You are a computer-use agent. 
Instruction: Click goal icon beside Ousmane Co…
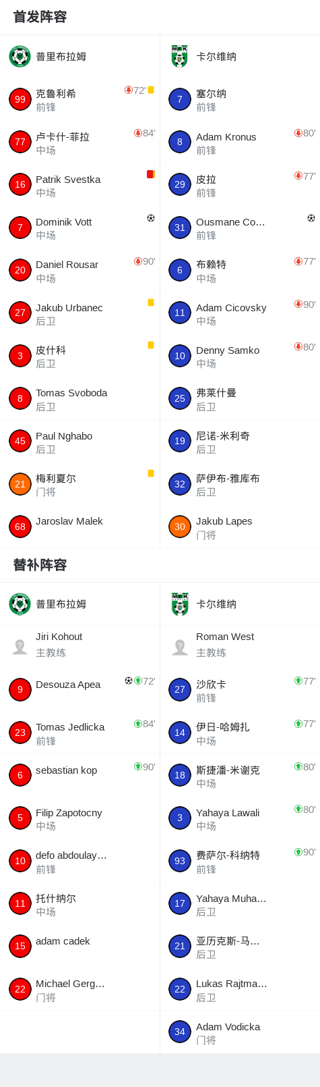tap(311, 217)
